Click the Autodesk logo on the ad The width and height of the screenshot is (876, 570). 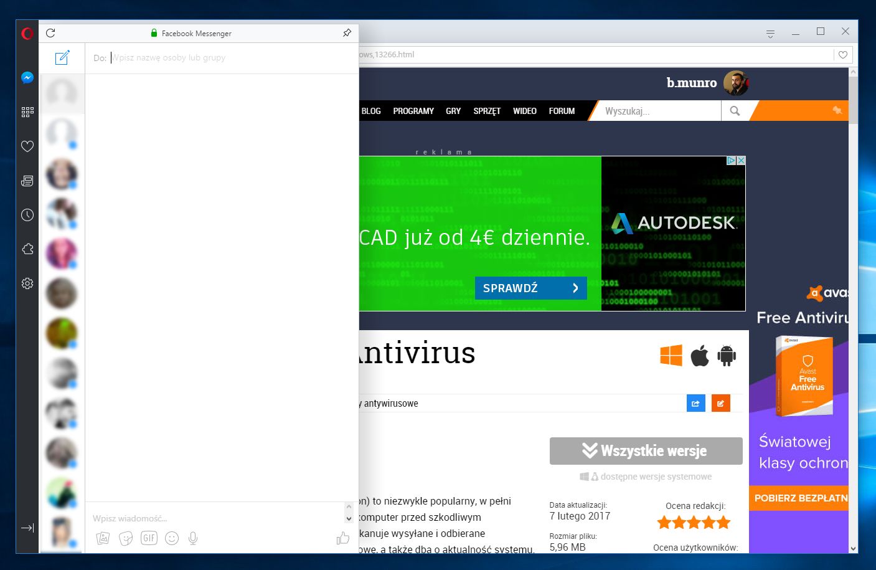673,223
